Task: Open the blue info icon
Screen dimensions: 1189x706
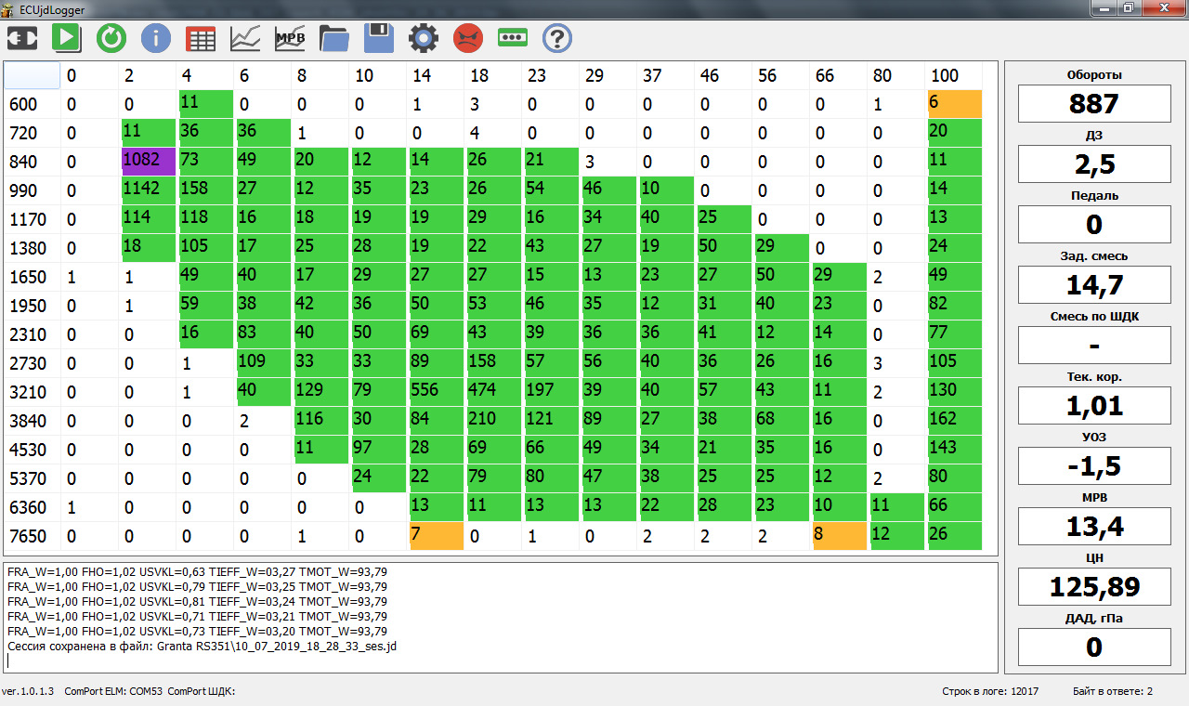Action: pos(156,38)
